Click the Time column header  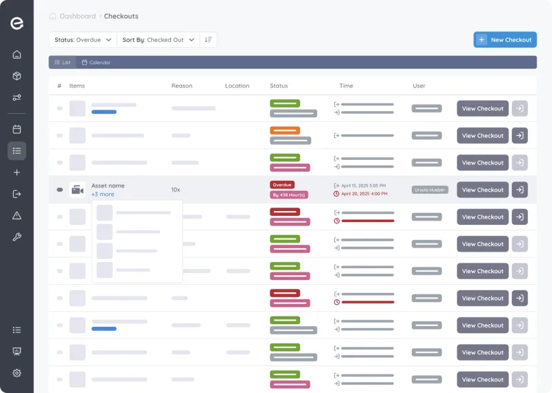point(346,86)
